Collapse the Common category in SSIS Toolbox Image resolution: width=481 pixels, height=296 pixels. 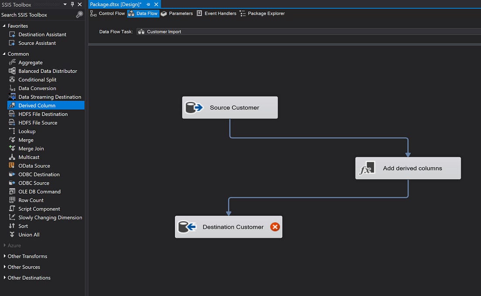(x=3, y=54)
